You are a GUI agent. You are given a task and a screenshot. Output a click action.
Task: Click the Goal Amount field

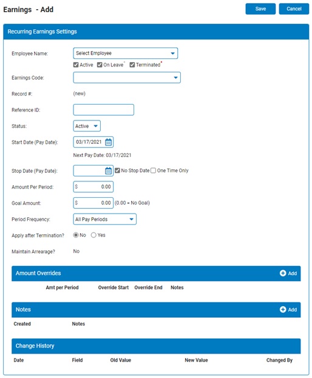coord(93,203)
